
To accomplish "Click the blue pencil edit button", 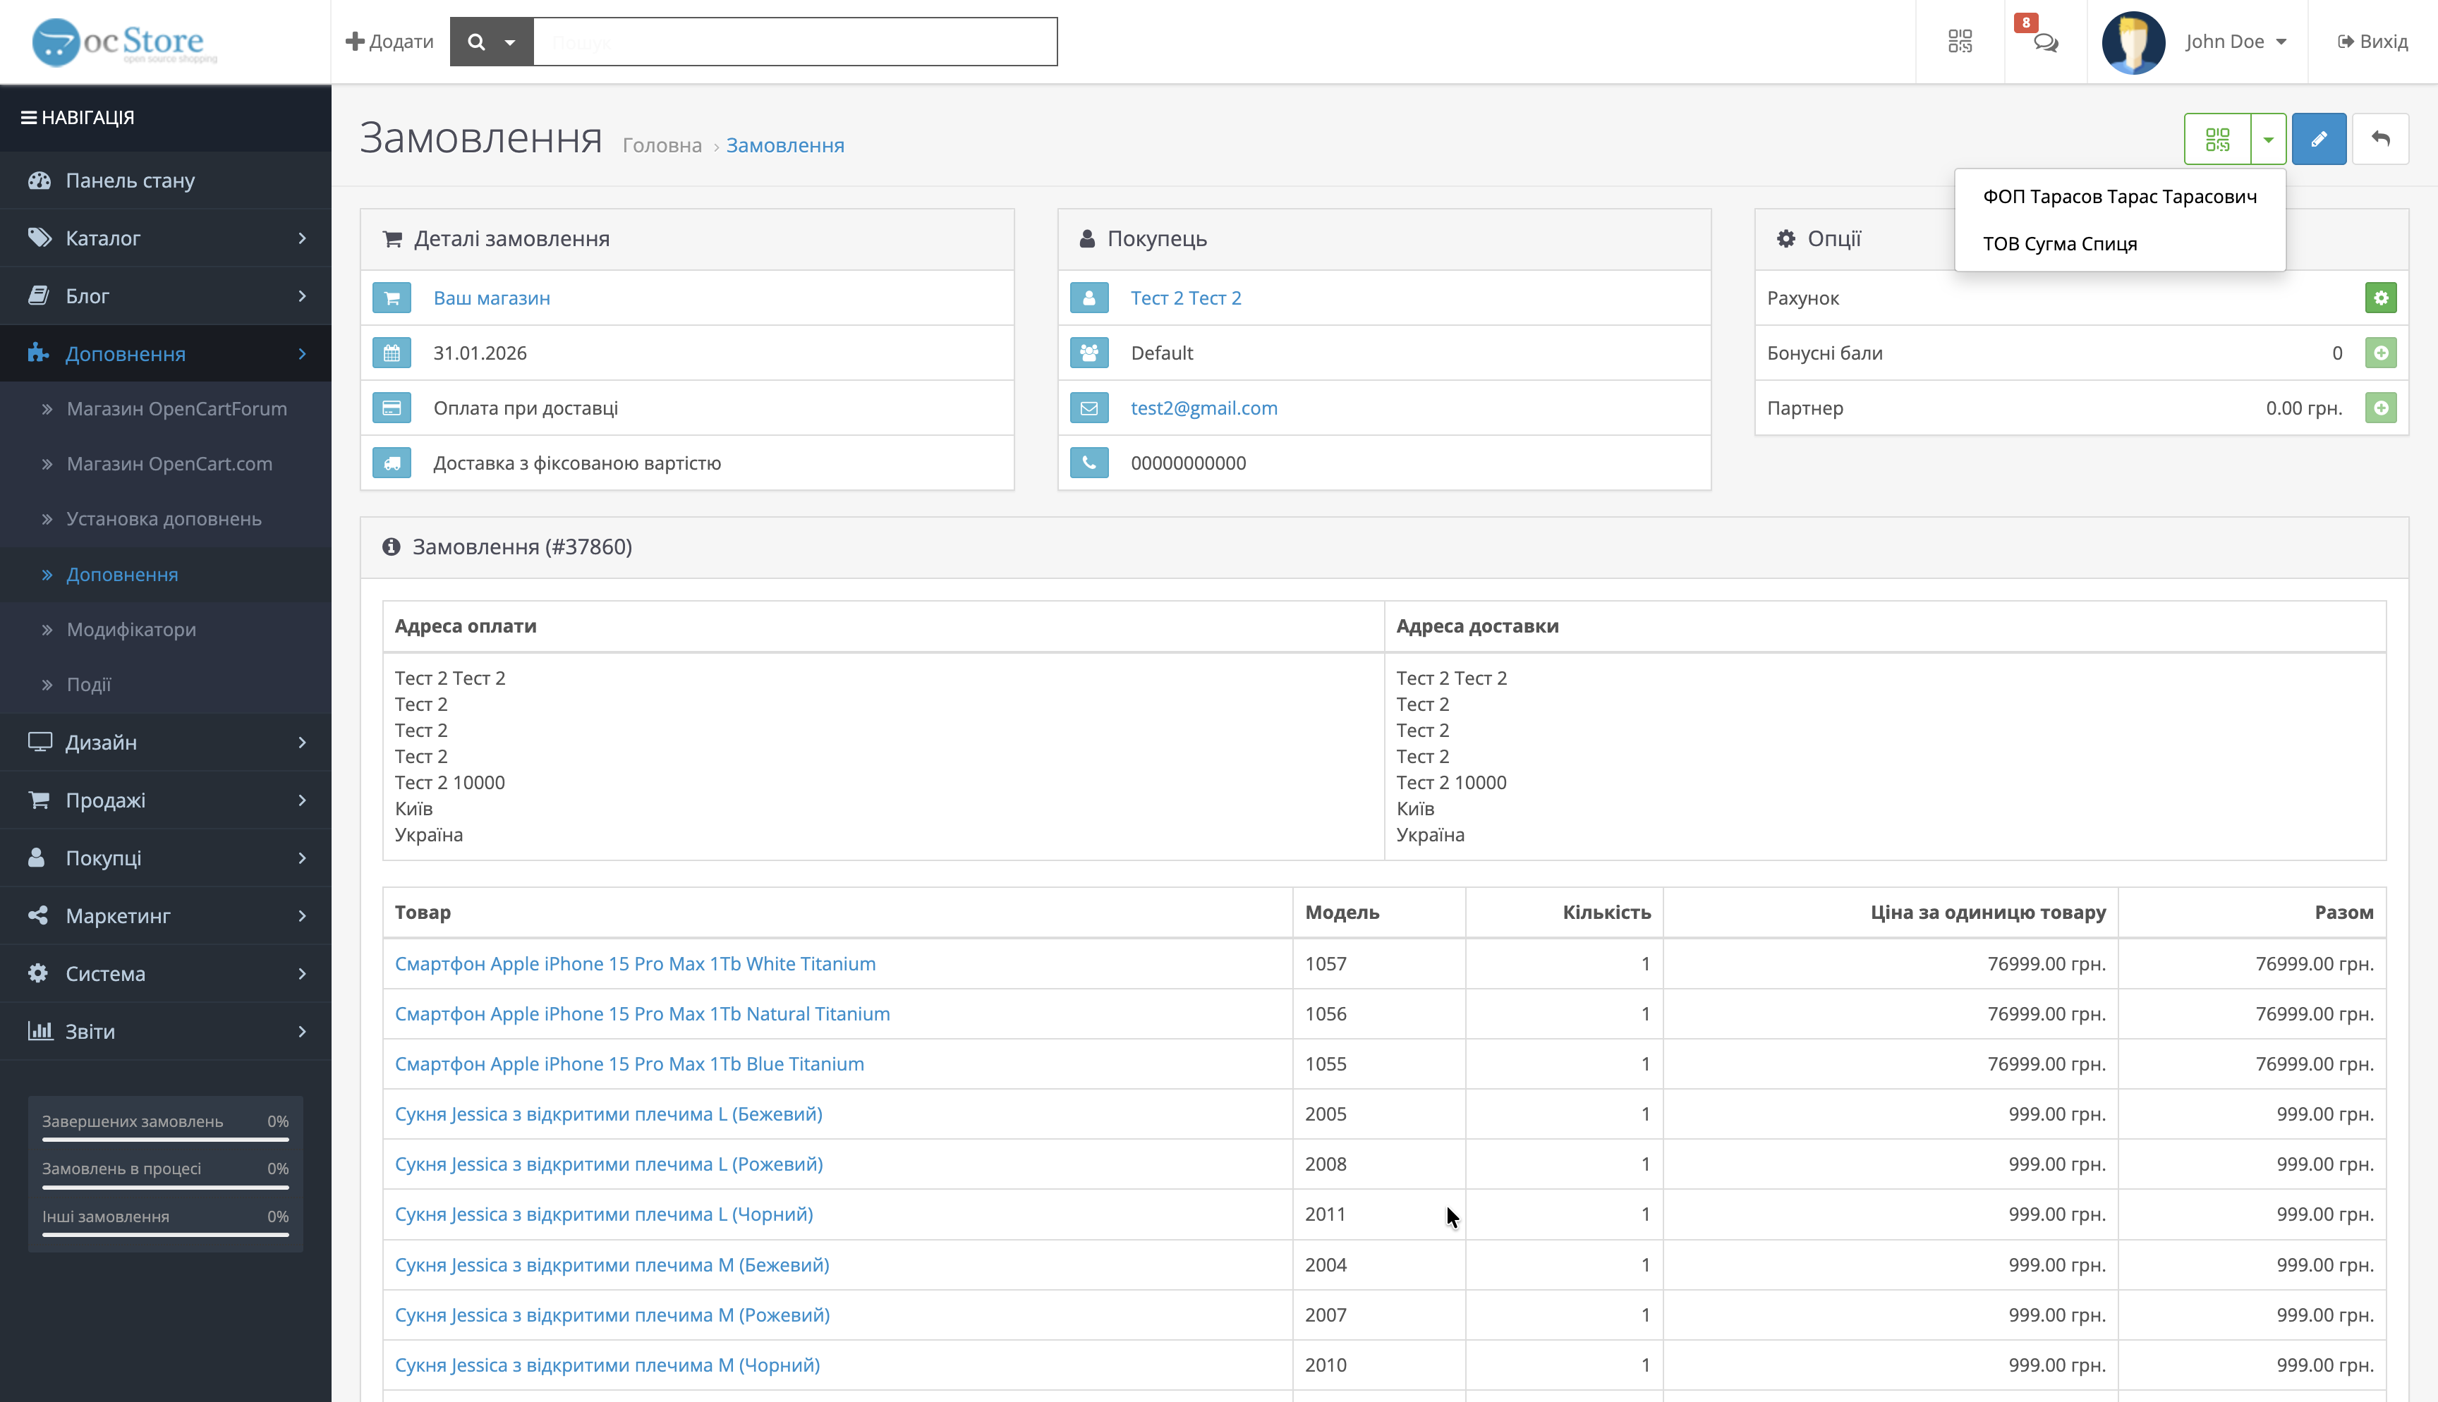I will (2317, 140).
